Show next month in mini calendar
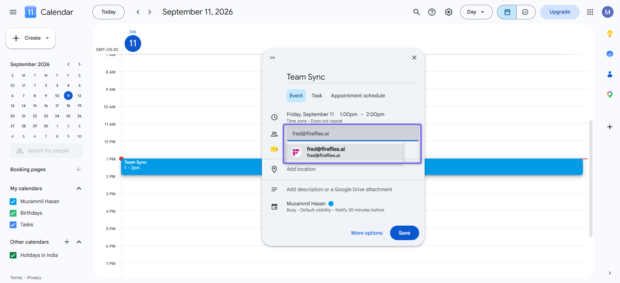The image size is (620, 283). click(x=79, y=64)
